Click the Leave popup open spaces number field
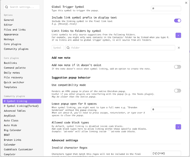Screen dimensions: 190x157 (x=166, y=109)
